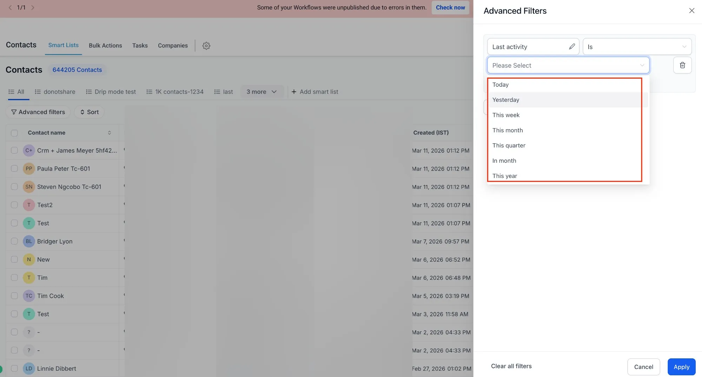The width and height of the screenshot is (702, 377).
Task: Add a smart list with the plus icon
Action: (x=294, y=92)
